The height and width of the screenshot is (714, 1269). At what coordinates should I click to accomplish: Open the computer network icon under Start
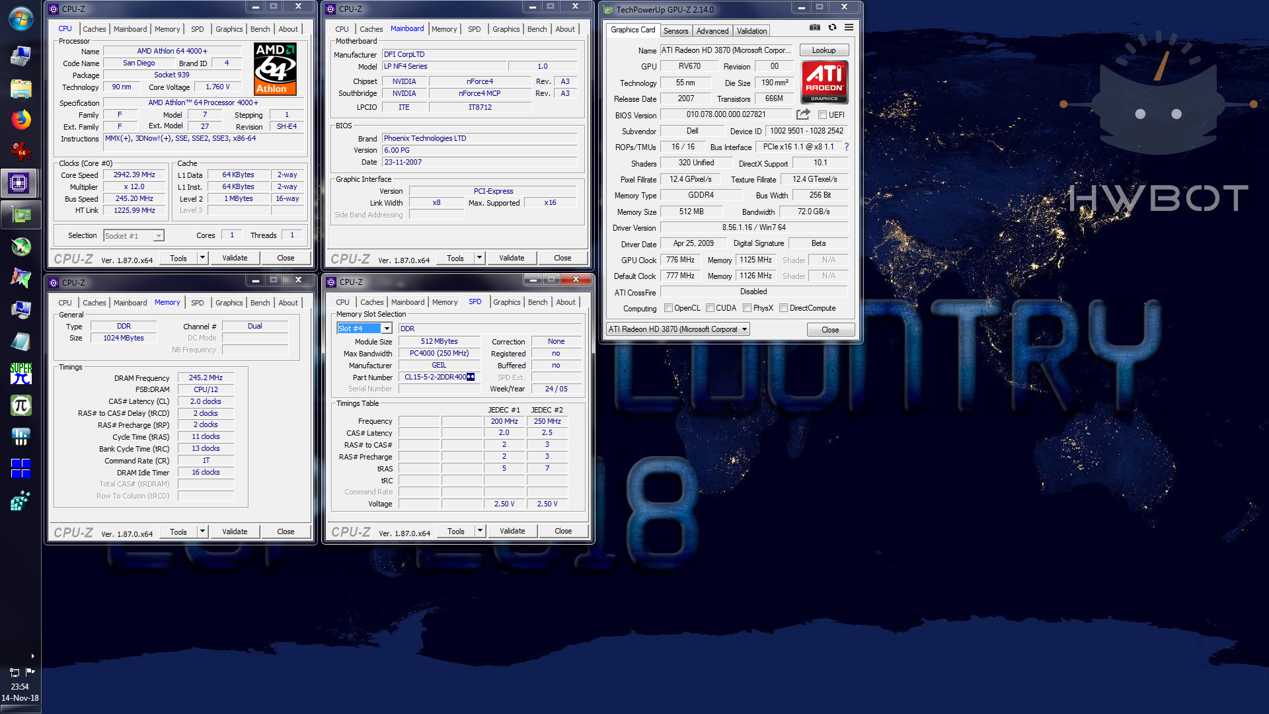tap(20, 57)
